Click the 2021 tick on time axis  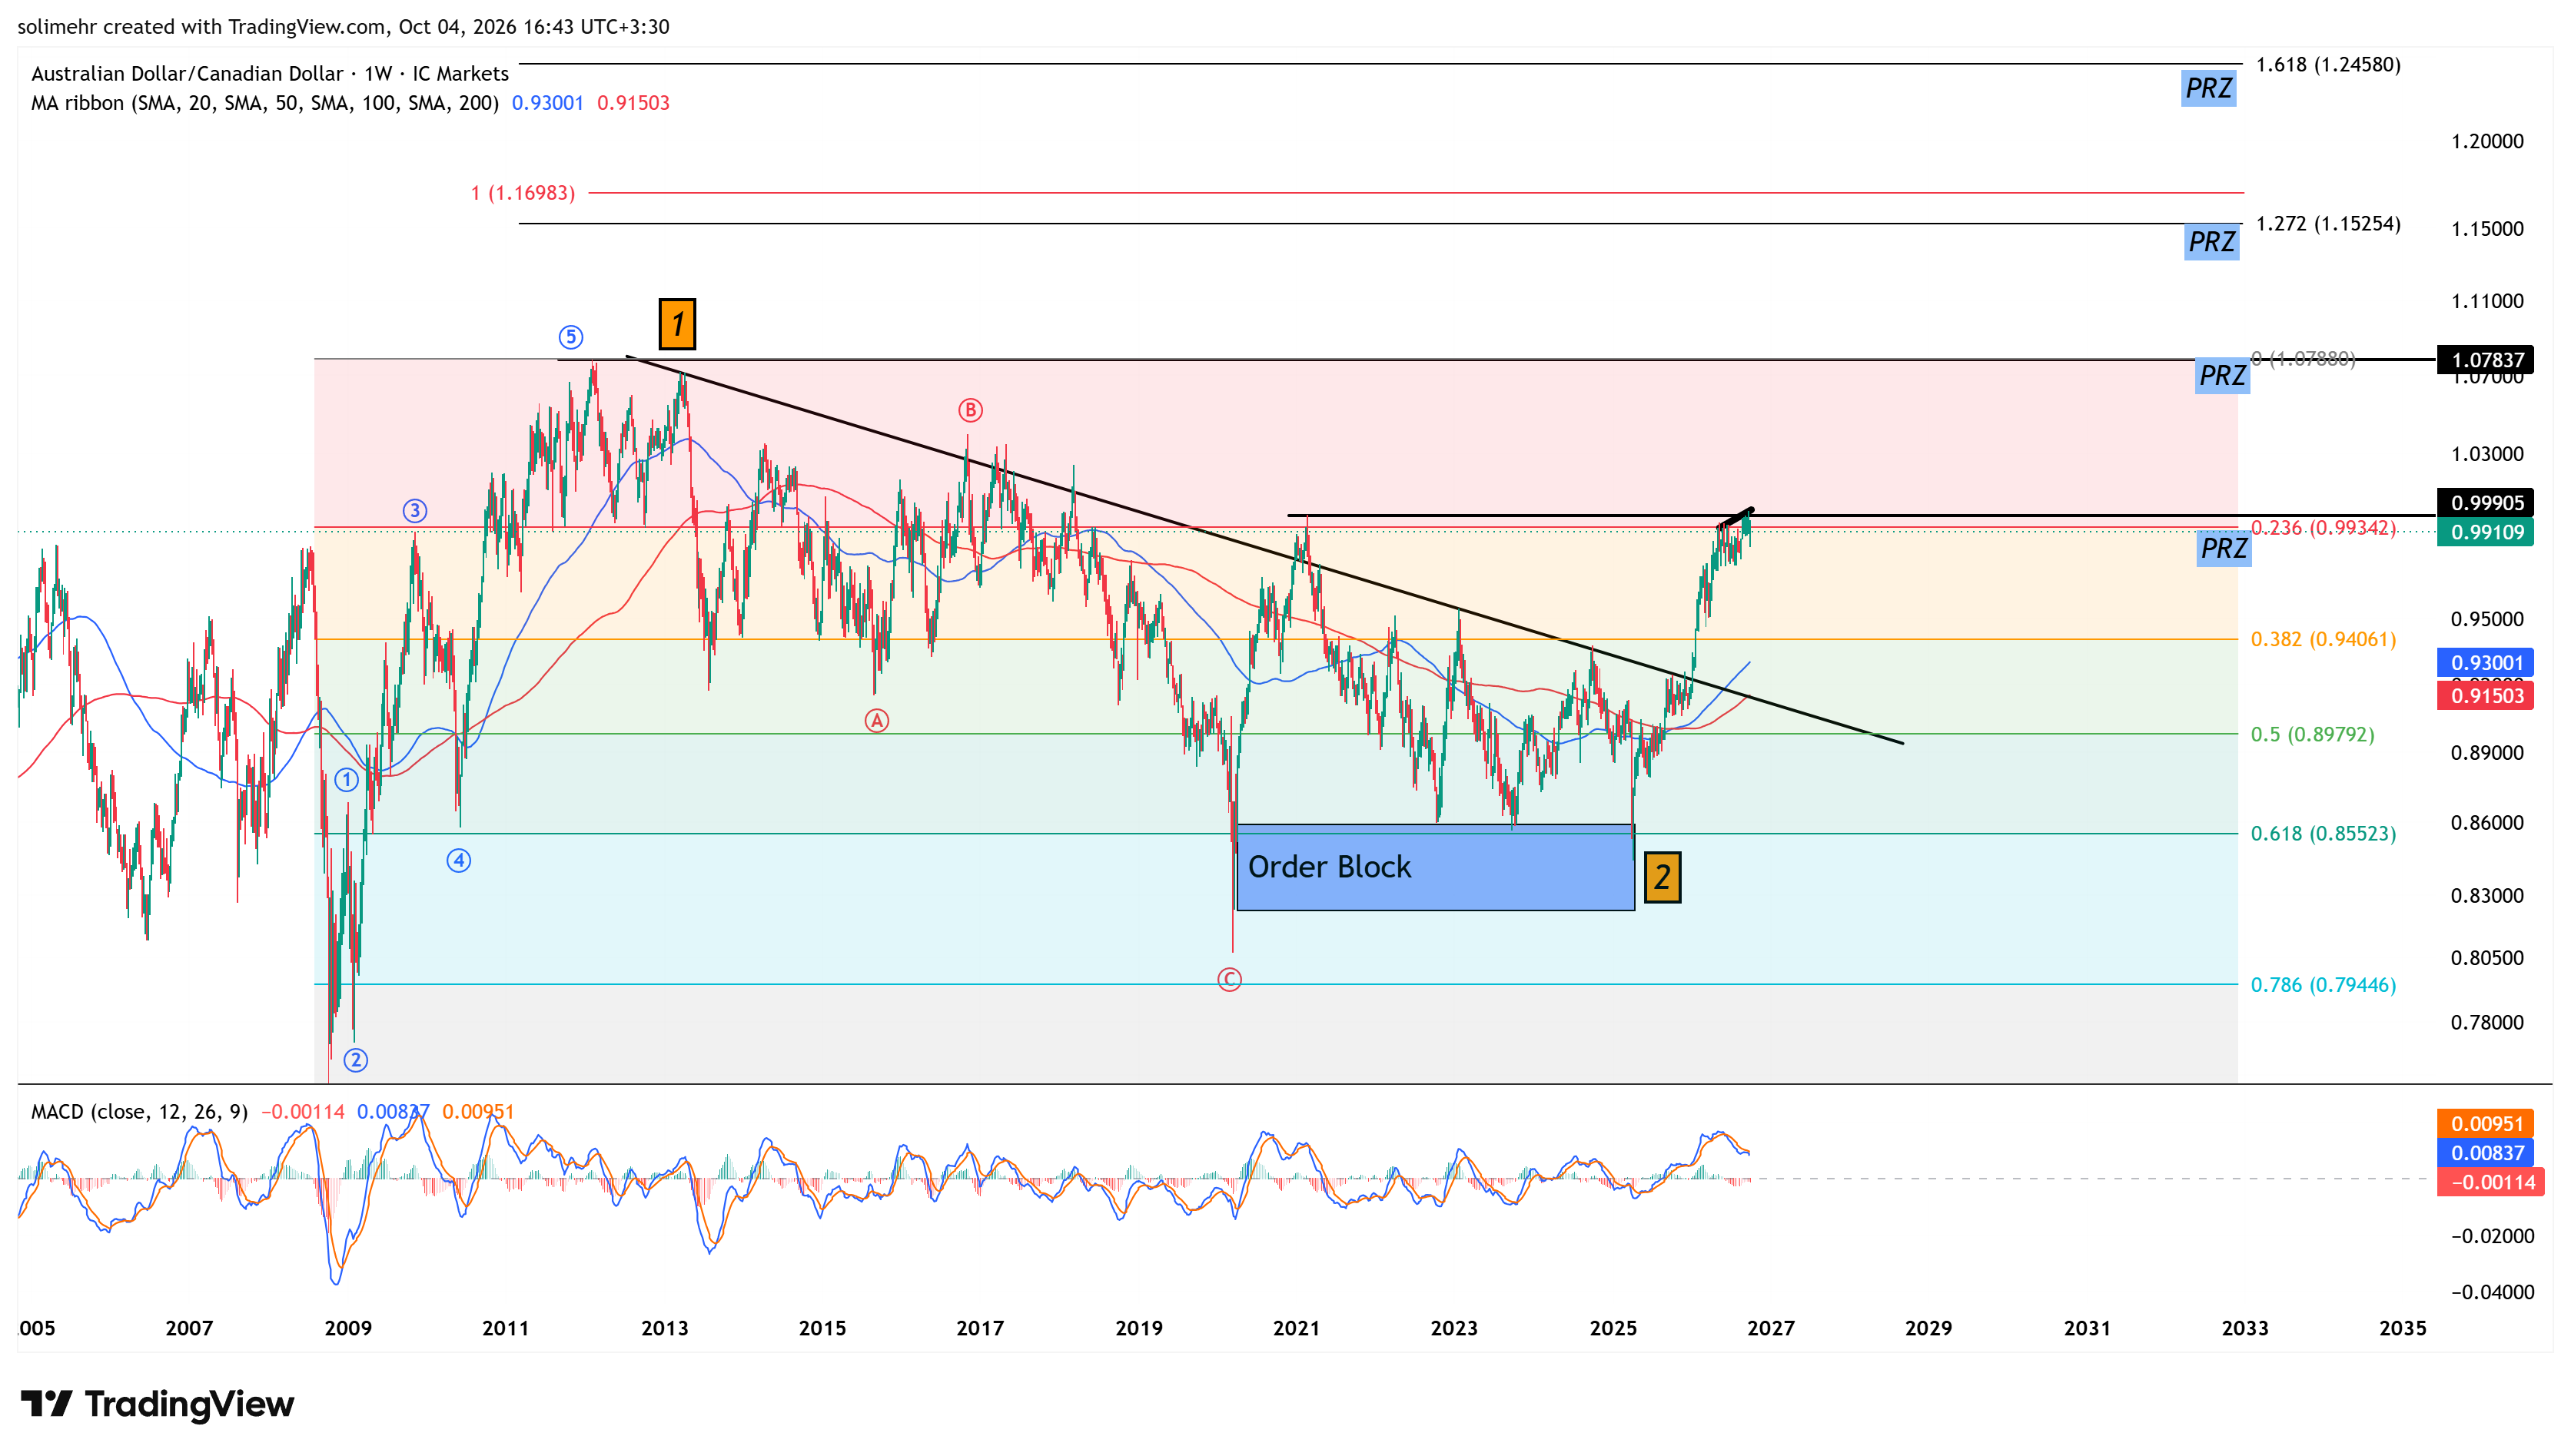(x=1296, y=1328)
